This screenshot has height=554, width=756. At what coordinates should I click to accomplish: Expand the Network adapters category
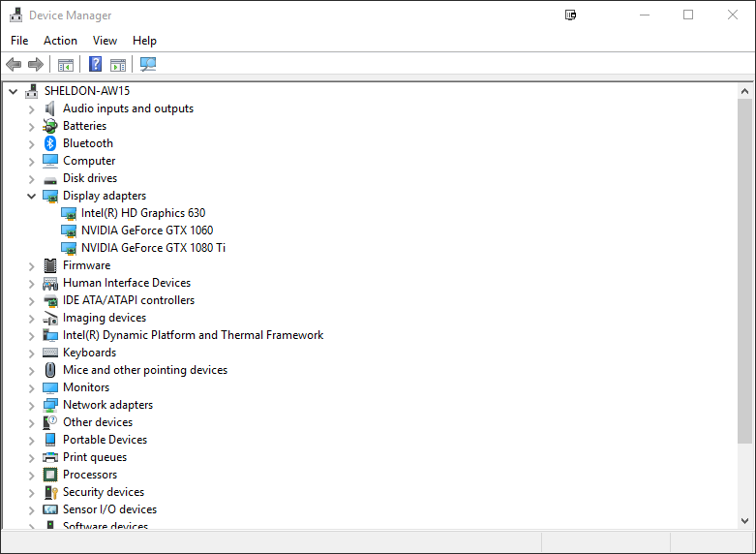click(x=31, y=406)
